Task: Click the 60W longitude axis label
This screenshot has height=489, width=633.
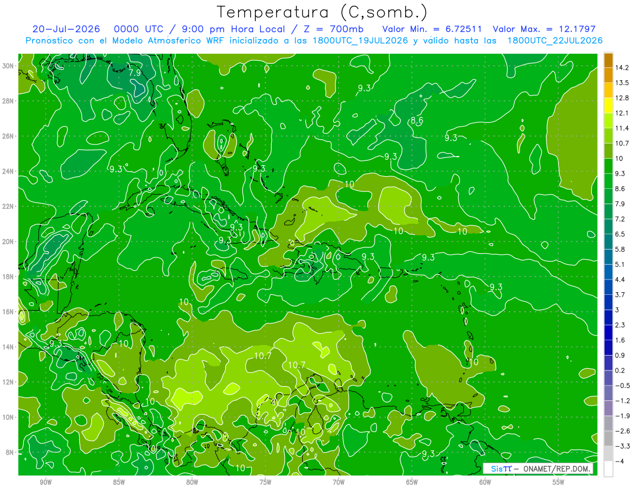Action: coord(485,482)
